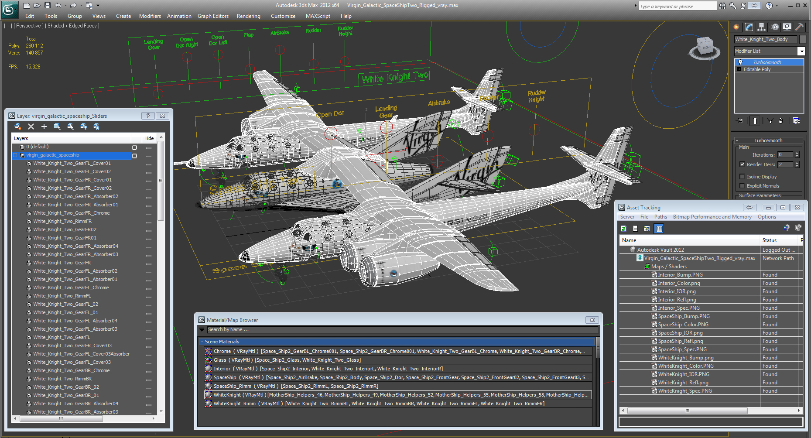Click the Save file icon in title bar

[48, 6]
